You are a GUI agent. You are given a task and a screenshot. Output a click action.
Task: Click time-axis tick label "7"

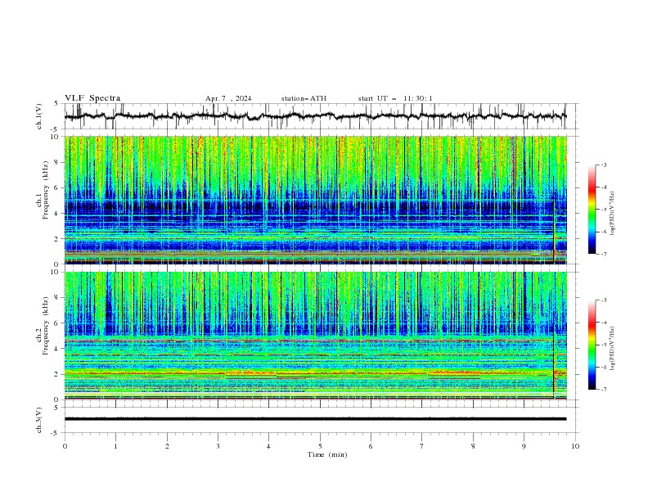(x=422, y=446)
